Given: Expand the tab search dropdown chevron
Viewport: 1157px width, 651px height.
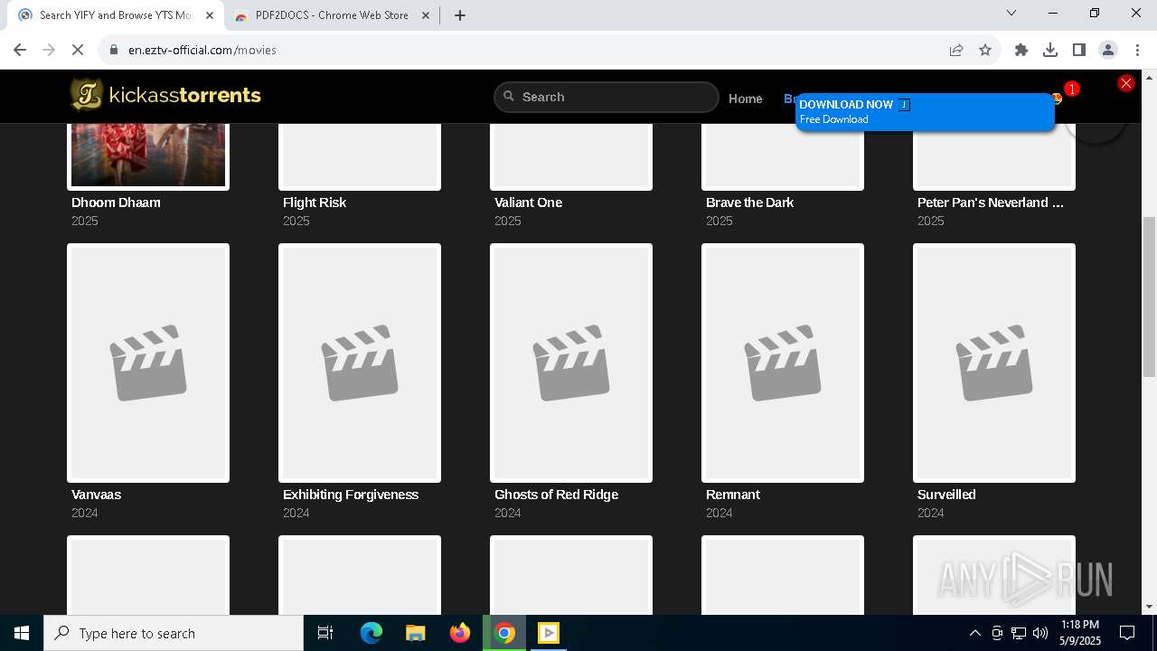Looking at the screenshot, I should 1011,13.
